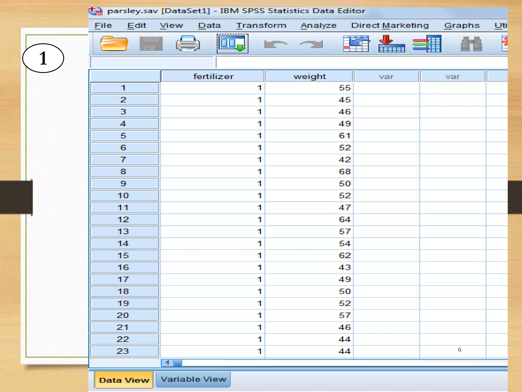Click the Variables info icon
522x392 pixels.
click(x=427, y=44)
